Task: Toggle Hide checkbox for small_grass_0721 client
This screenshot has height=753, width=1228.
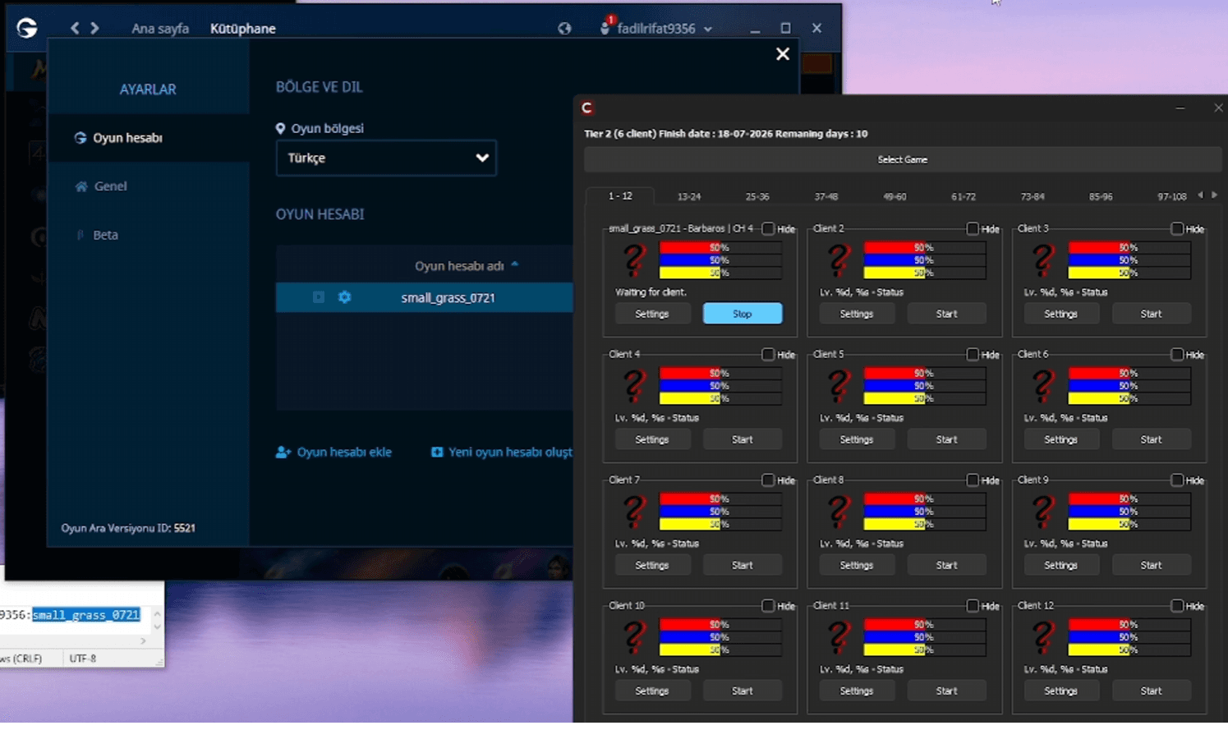Action: coord(768,228)
